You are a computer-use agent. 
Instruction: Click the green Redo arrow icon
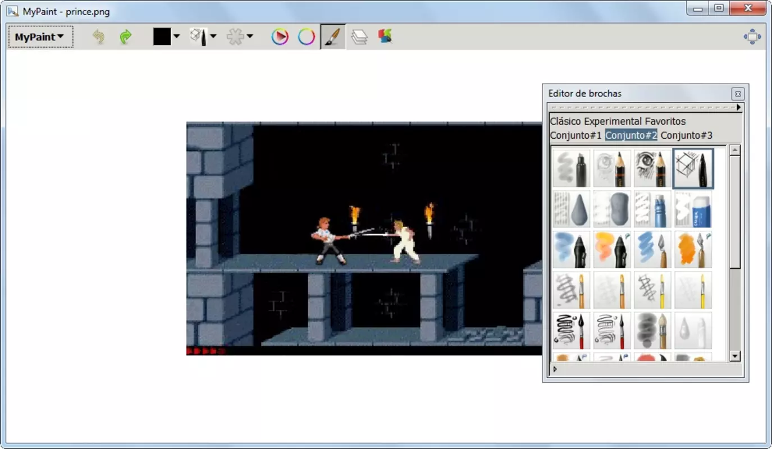click(125, 37)
